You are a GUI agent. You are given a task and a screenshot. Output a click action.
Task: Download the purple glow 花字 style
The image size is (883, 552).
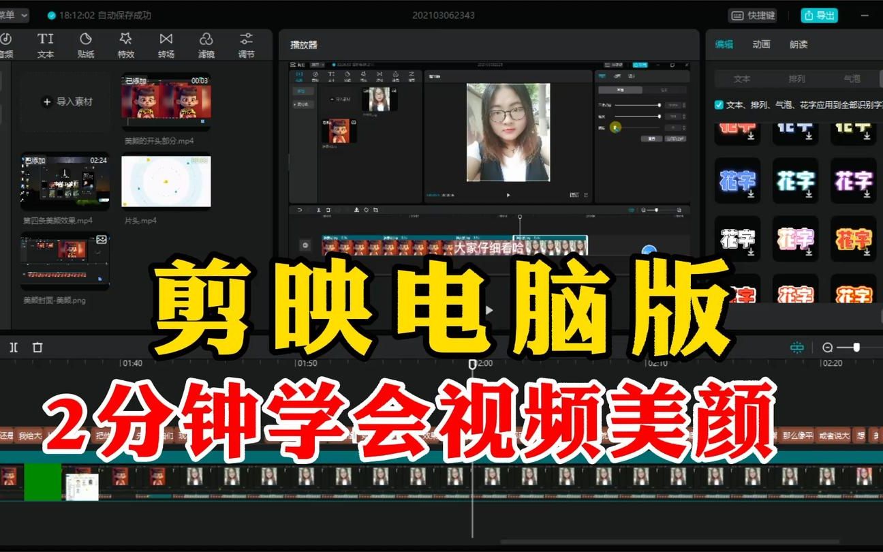[867, 194]
